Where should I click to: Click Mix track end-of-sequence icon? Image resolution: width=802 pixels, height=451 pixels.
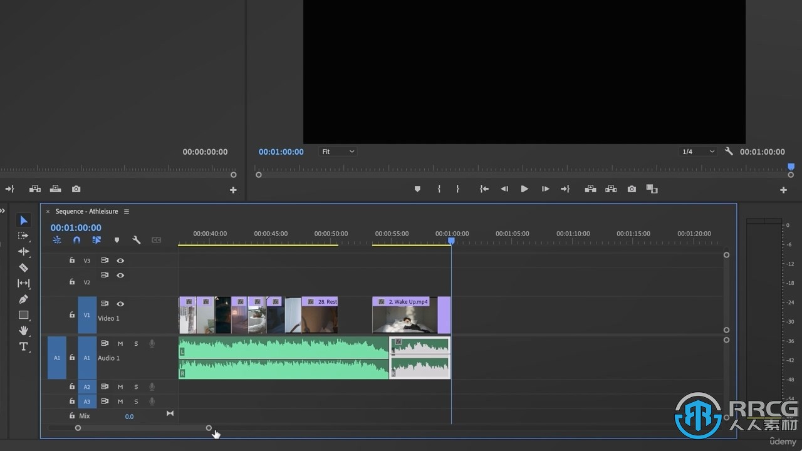click(x=170, y=413)
